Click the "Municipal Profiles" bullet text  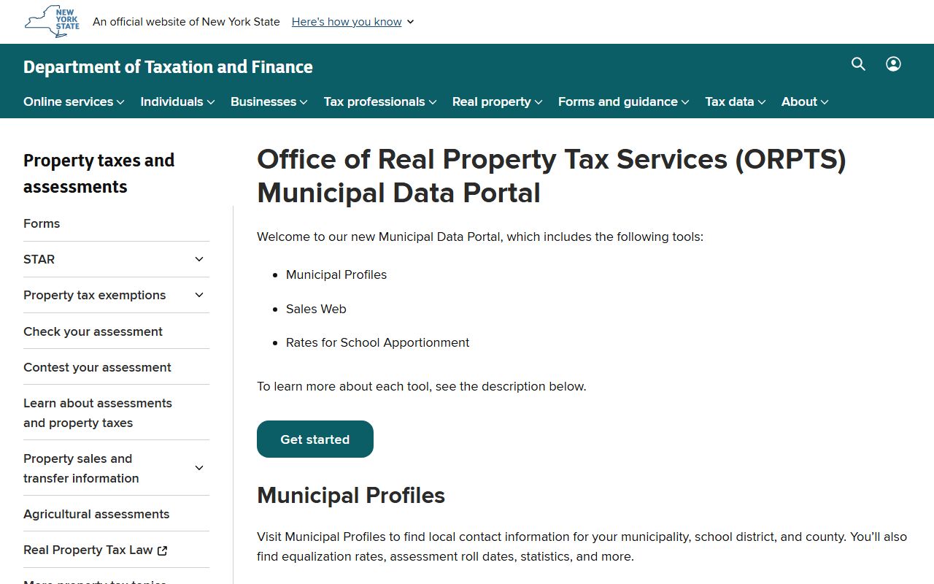click(x=336, y=274)
